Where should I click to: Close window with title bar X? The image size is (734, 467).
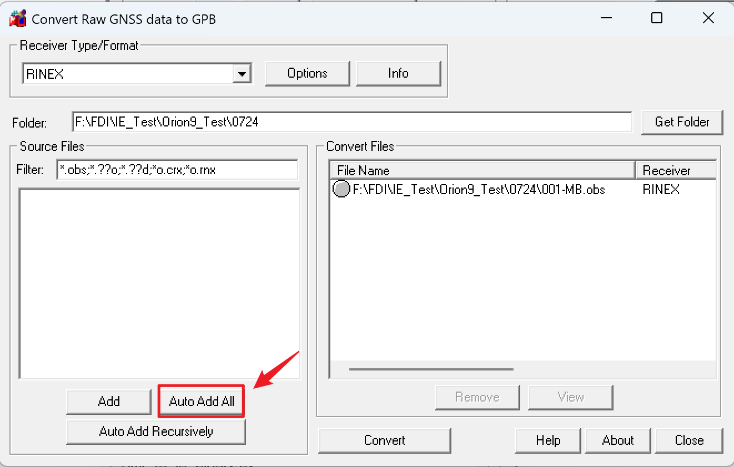tap(708, 18)
